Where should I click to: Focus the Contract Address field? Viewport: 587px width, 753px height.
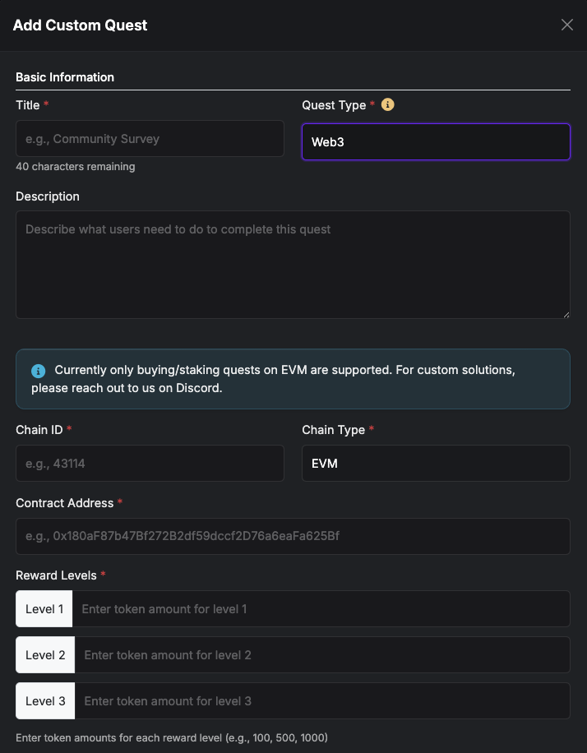pyautogui.click(x=293, y=536)
